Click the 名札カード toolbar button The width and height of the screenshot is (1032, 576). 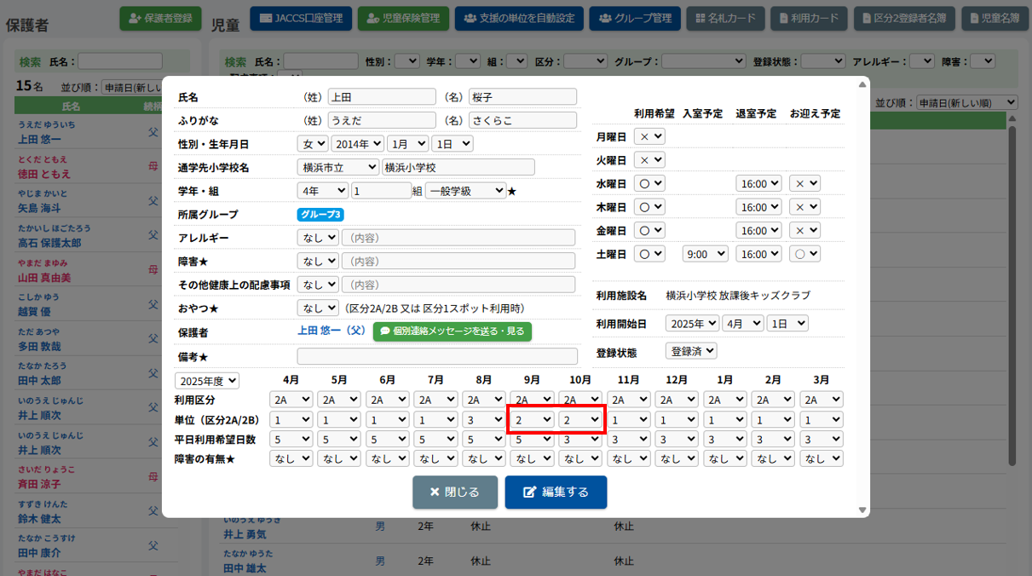click(x=725, y=18)
